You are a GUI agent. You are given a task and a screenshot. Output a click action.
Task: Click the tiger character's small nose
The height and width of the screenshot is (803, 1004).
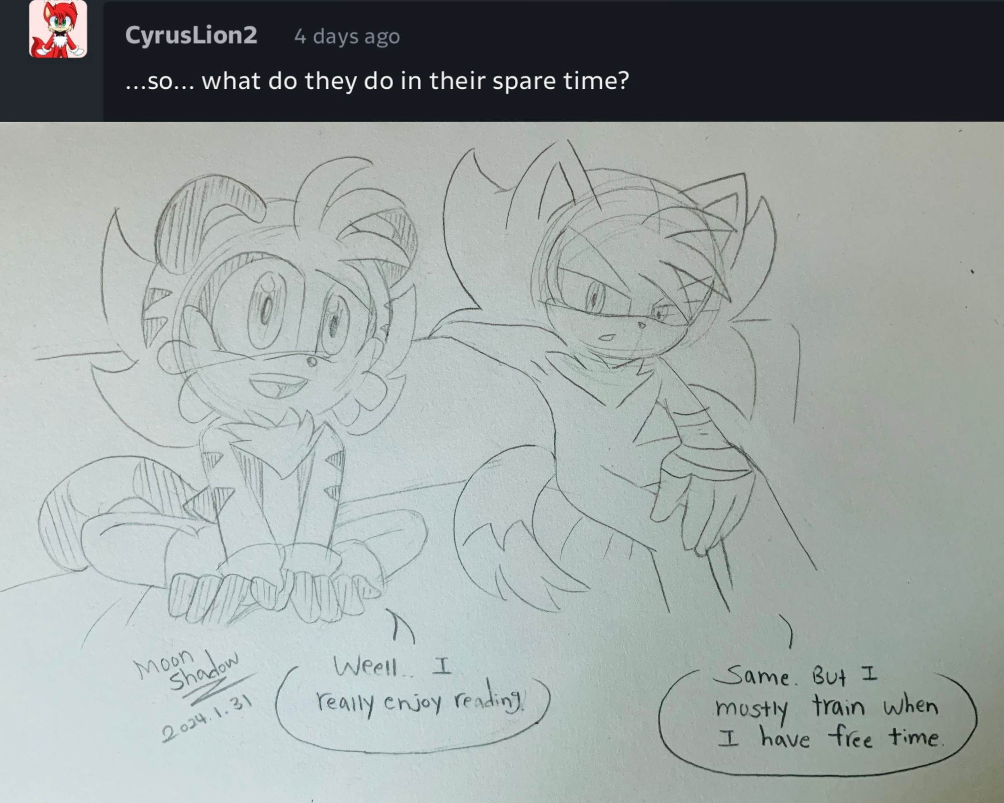click(x=312, y=361)
